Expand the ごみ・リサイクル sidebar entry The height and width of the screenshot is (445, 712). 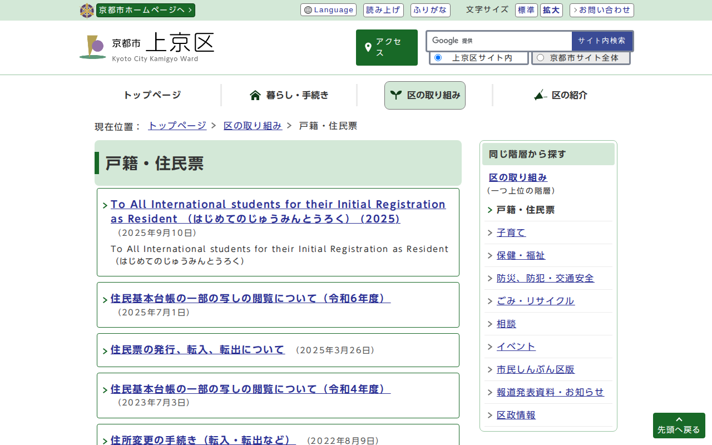[x=535, y=301]
